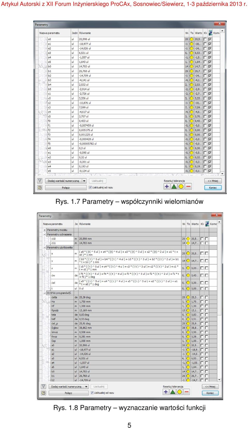
Task: Open 'Dodaj wartość numeryczną' dropdown in Rys. 1.7 dialog
Action: pos(84,181)
